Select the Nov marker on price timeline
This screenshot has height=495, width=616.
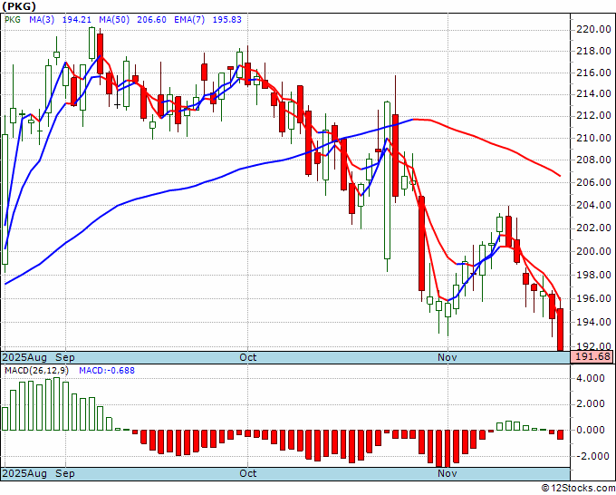click(446, 357)
